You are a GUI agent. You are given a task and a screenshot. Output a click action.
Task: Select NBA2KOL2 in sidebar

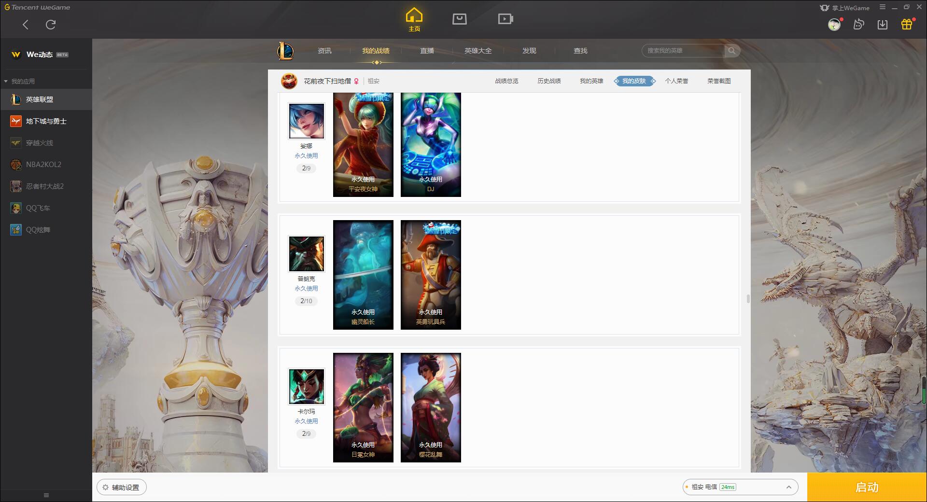click(46, 165)
